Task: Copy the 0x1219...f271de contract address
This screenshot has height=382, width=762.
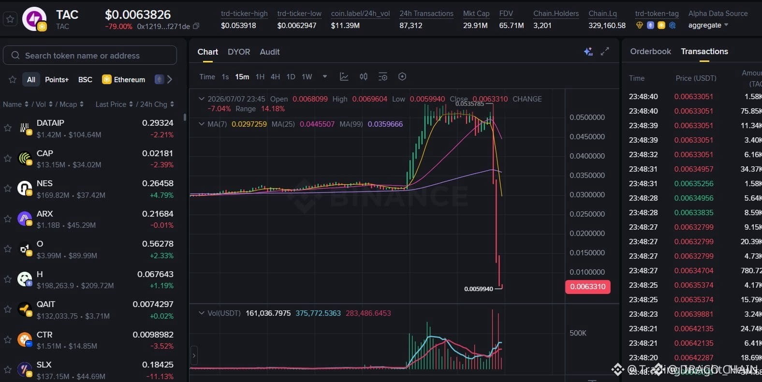Action: (x=196, y=26)
